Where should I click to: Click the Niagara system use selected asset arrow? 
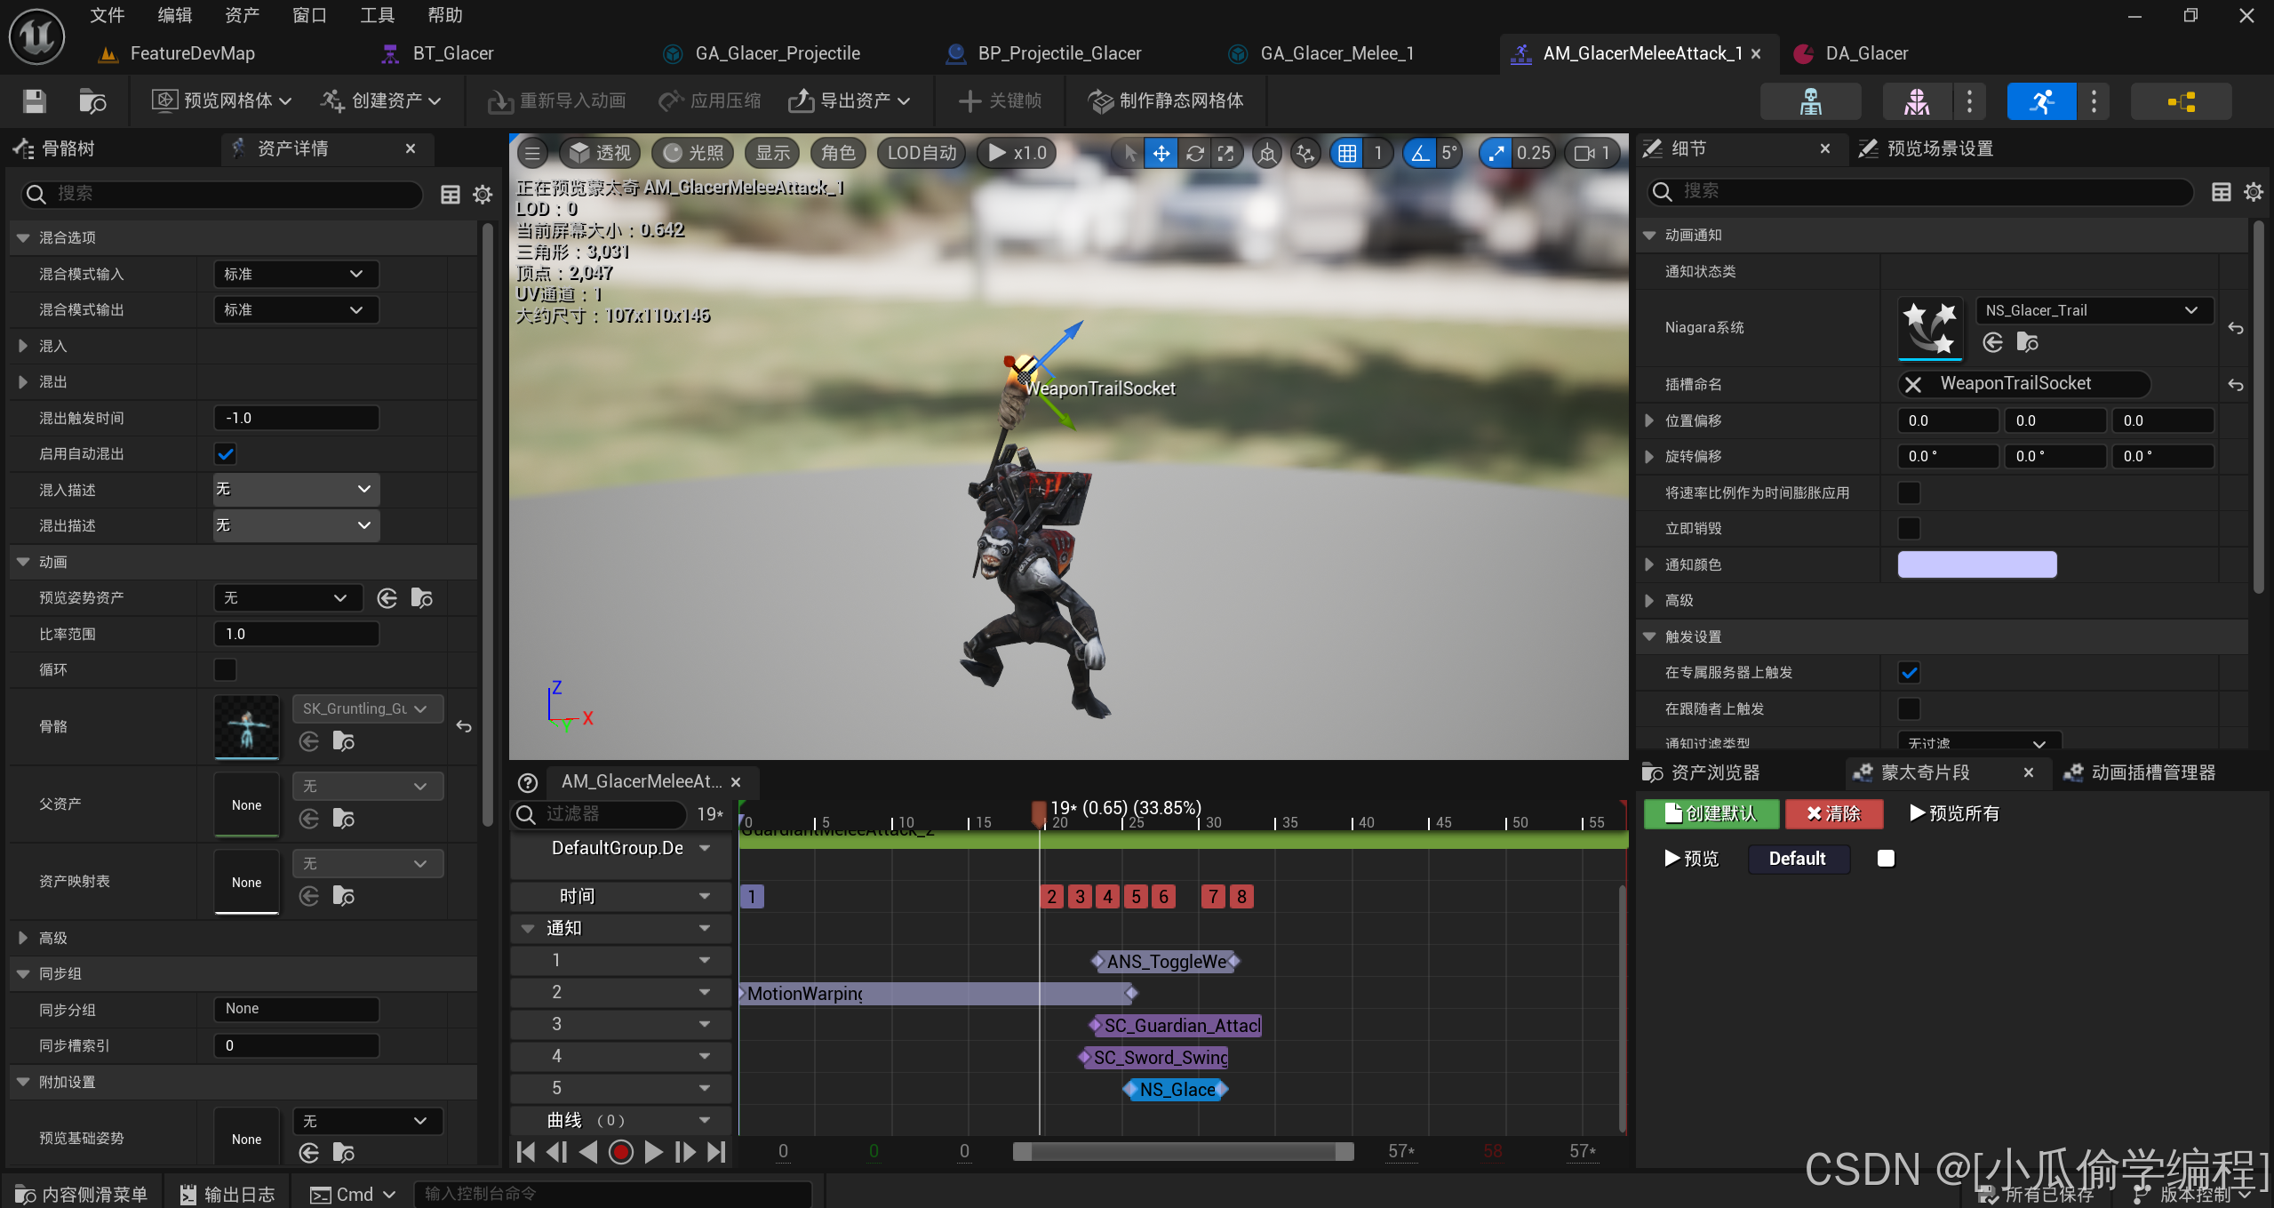1993,342
